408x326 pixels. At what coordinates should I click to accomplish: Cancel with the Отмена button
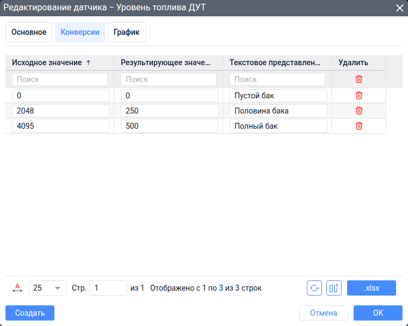coord(324,313)
